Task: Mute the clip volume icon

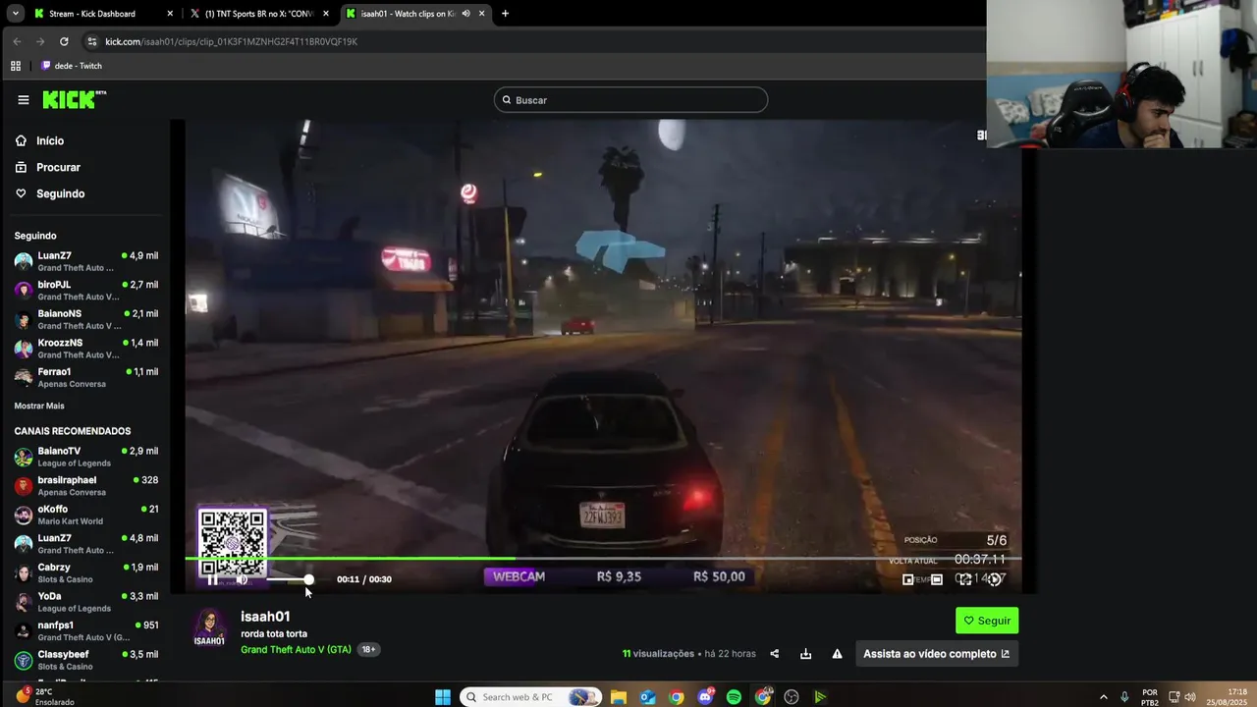Action: (x=242, y=579)
